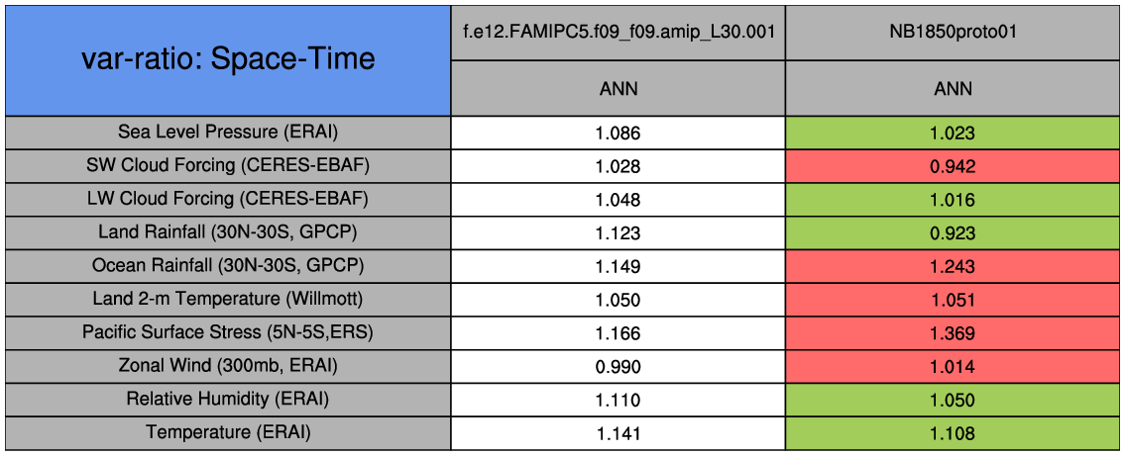Click the red 1.369 Pacific Surface Stress cell

[953, 333]
